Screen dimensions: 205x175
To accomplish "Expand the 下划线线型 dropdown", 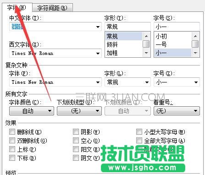I will 79,111.
